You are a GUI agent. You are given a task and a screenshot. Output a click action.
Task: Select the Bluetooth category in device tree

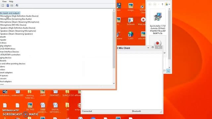3,37
